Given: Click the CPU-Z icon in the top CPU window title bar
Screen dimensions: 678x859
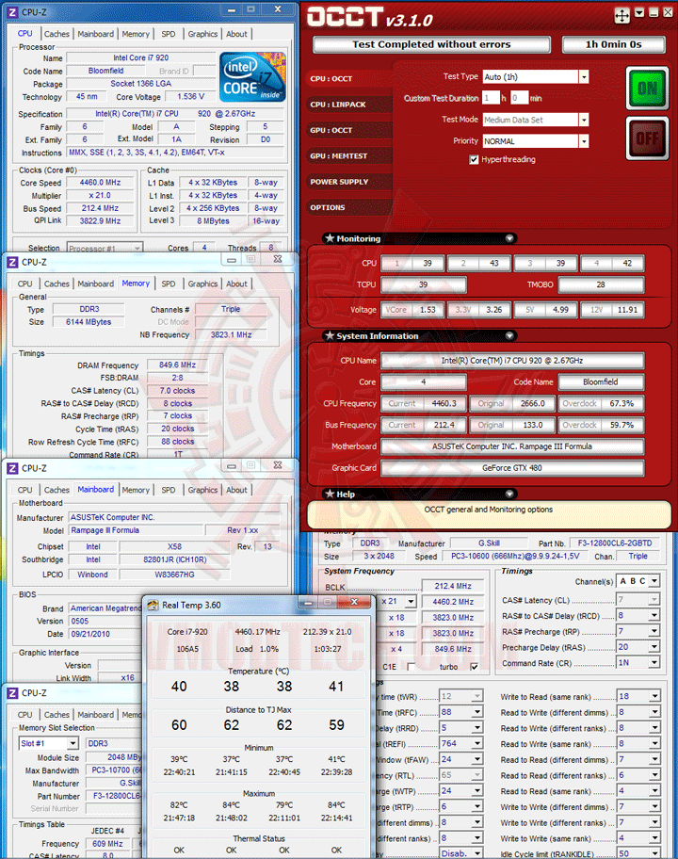Looking at the screenshot, I should (x=12, y=11).
